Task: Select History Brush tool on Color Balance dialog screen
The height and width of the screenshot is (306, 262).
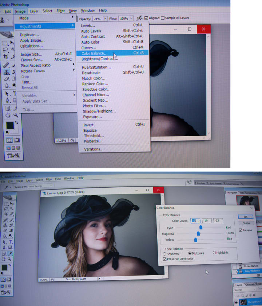Action: 11,225
